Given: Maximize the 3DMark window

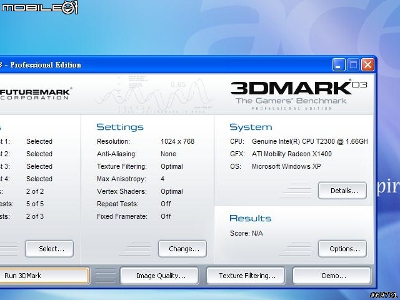Looking at the screenshot, I should (x=353, y=65).
